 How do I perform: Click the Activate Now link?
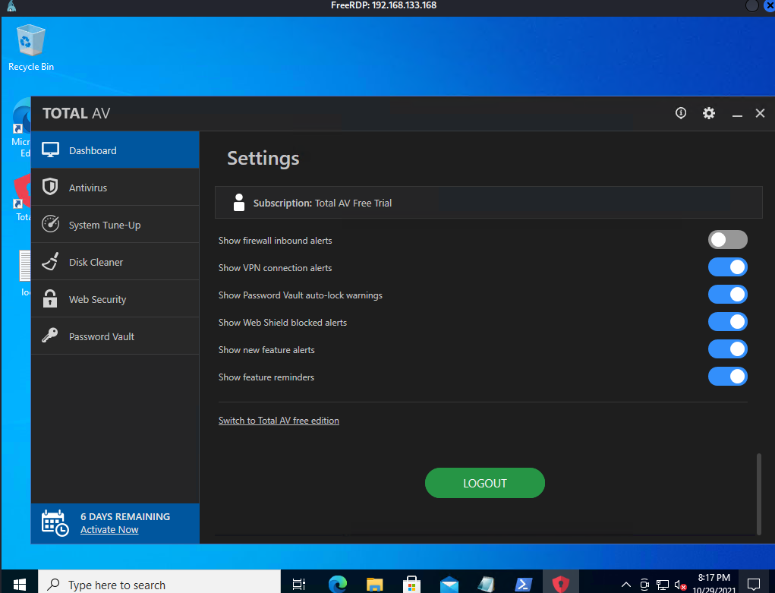tap(109, 529)
